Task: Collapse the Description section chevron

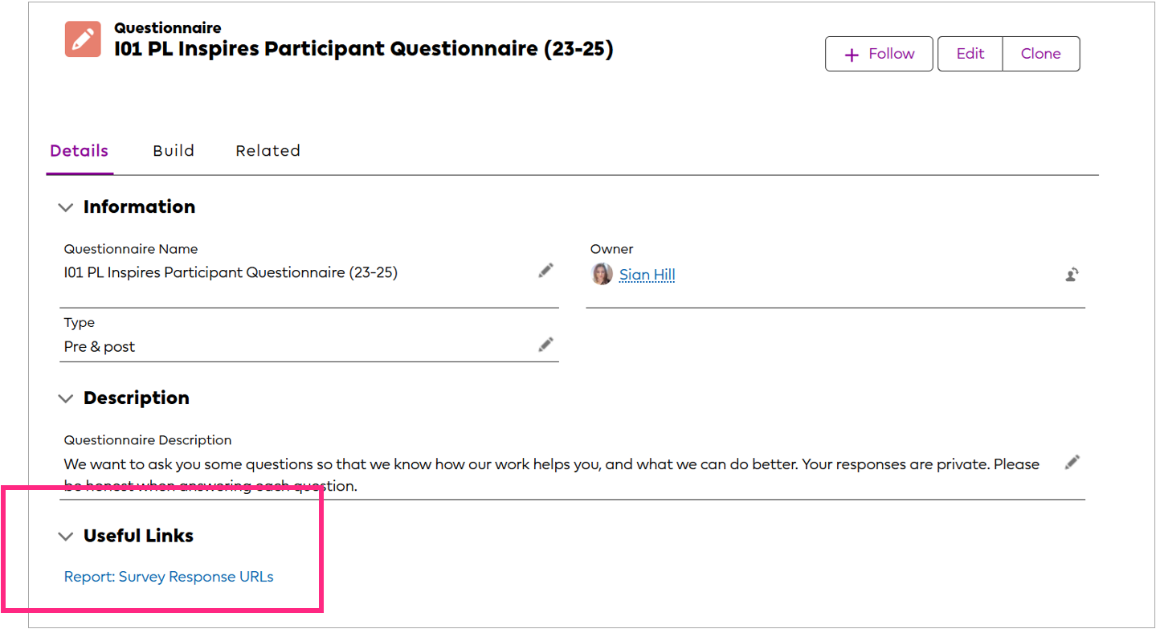Action: tap(66, 398)
